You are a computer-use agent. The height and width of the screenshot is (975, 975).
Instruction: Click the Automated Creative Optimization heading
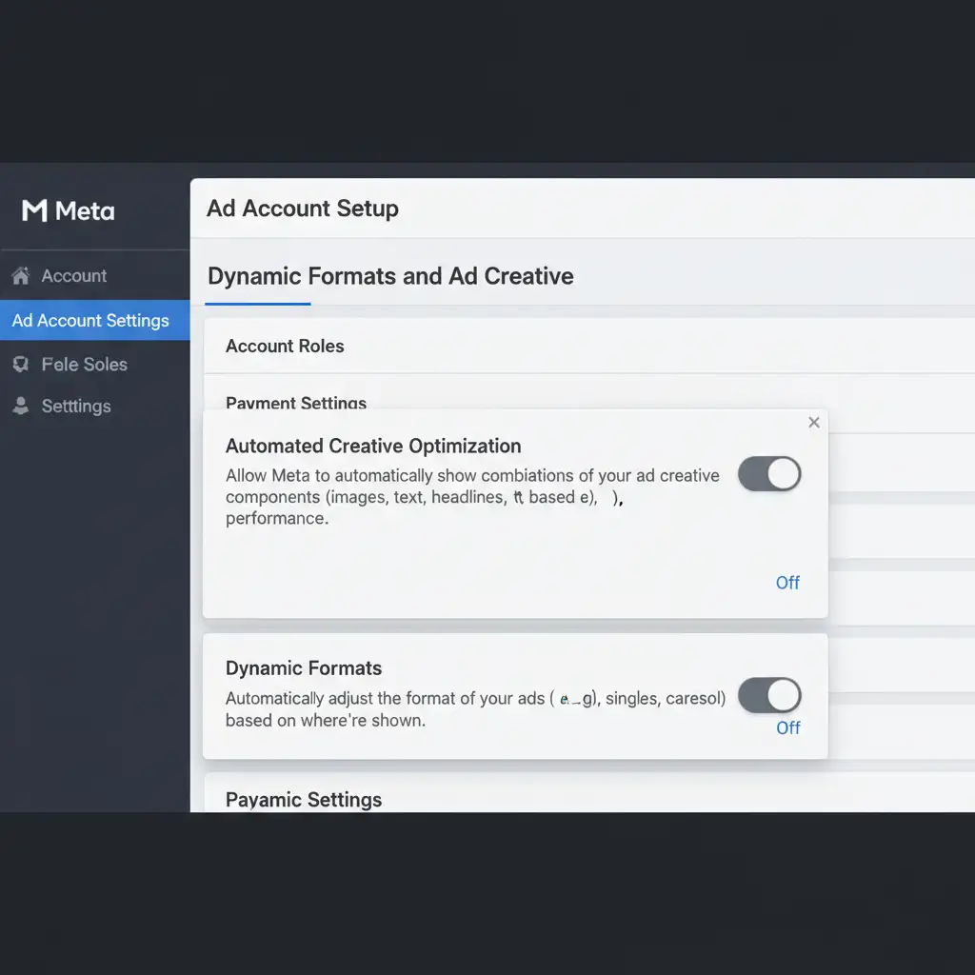373,446
